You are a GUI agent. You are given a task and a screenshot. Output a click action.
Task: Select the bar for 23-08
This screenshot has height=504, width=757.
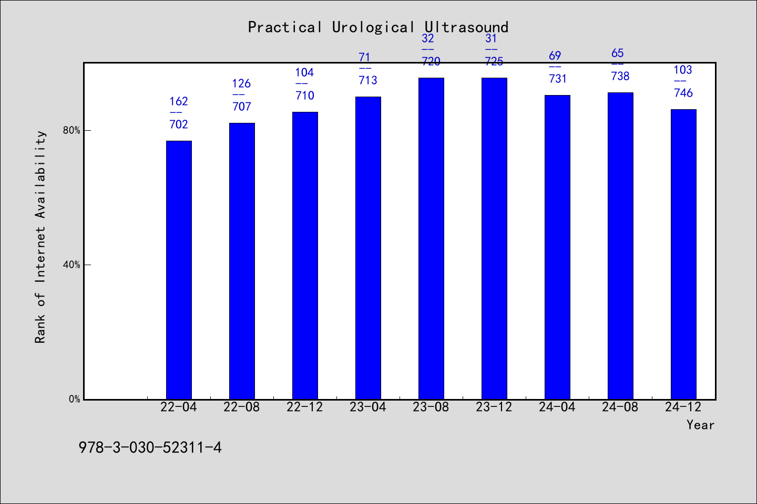[x=431, y=238]
